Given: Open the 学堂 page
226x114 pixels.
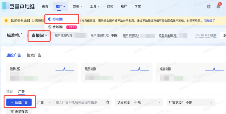Looking at the screenshot, I should [138, 6].
